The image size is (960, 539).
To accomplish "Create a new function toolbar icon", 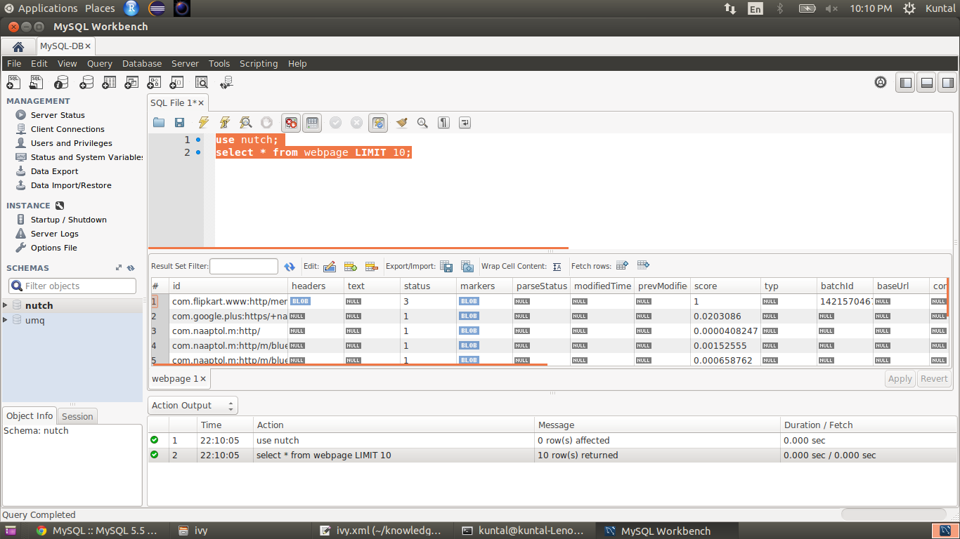I will click(x=177, y=83).
